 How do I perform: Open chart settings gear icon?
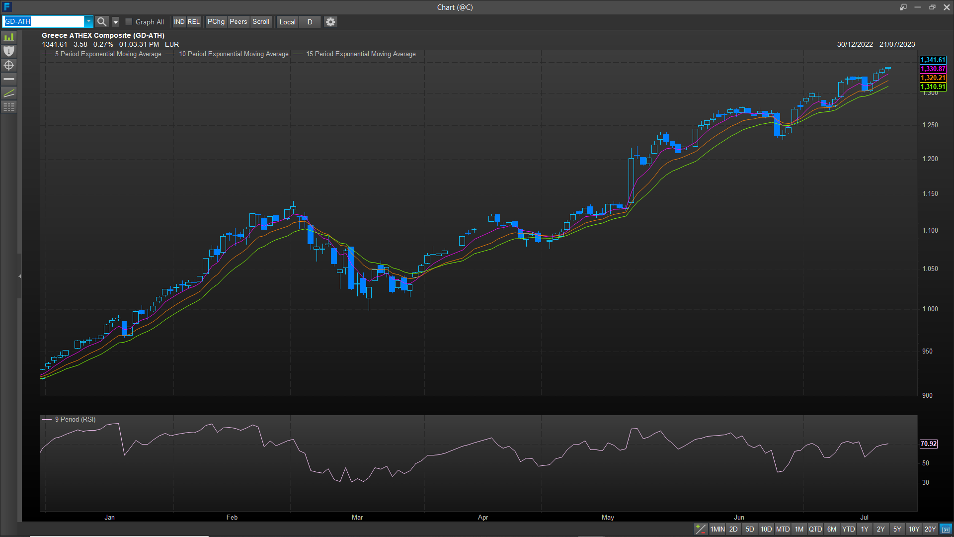330,22
